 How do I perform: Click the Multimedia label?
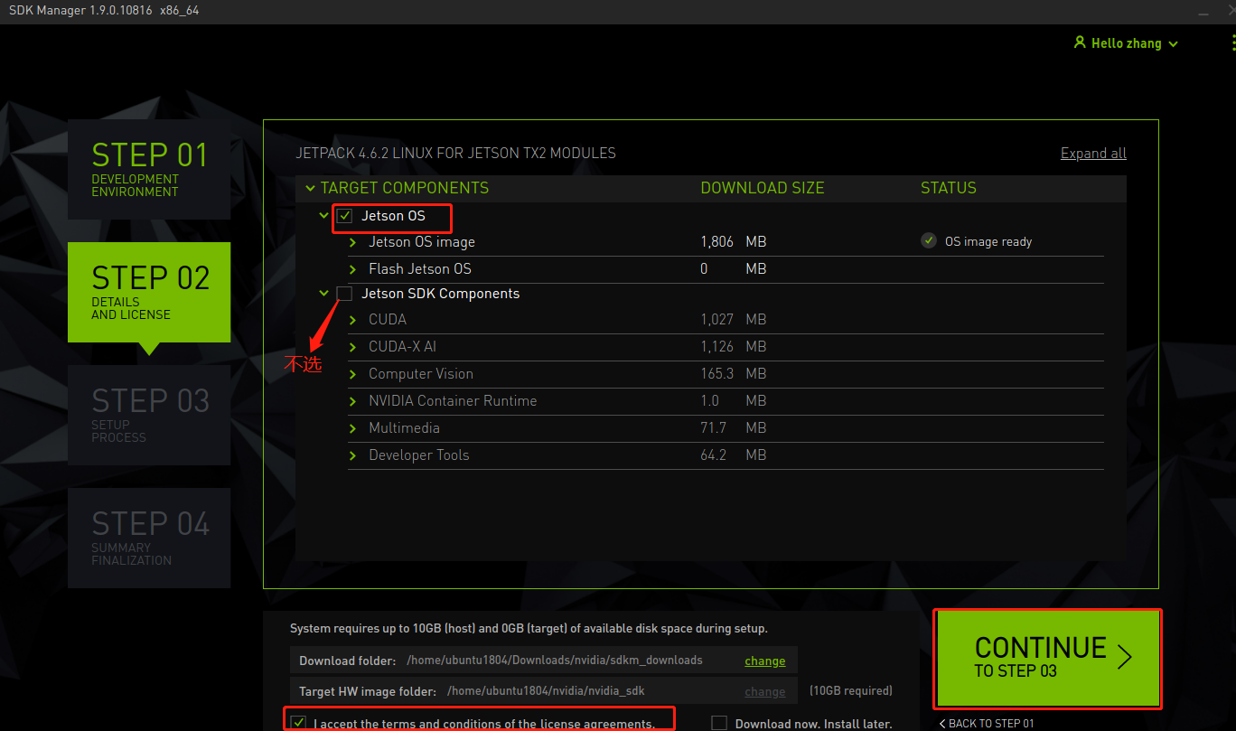(404, 428)
